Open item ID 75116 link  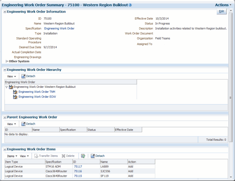[x=78, y=171]
